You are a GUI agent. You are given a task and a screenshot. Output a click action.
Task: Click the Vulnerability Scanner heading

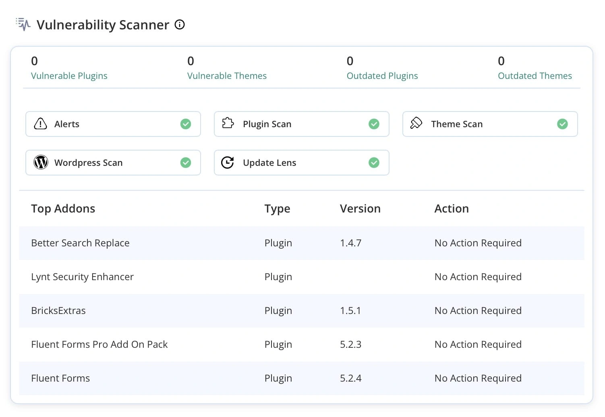click(103, 25)
